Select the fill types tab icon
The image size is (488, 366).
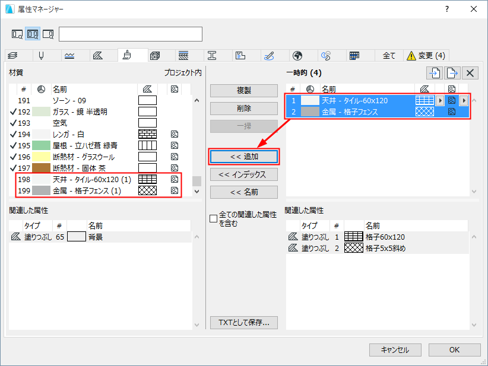(98, 56)
